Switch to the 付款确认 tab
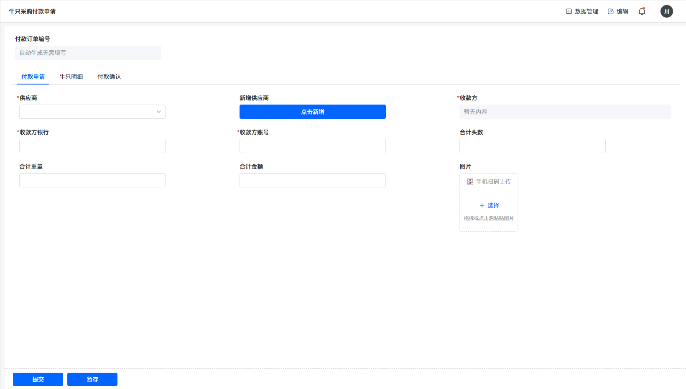 tap(109, 77)
